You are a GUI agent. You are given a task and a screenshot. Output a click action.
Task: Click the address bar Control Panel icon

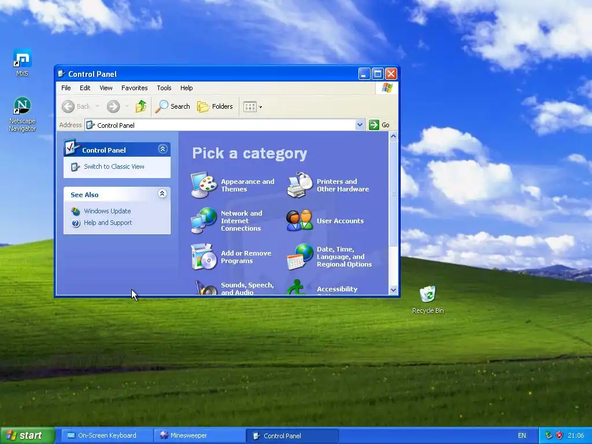coord(90,125)
